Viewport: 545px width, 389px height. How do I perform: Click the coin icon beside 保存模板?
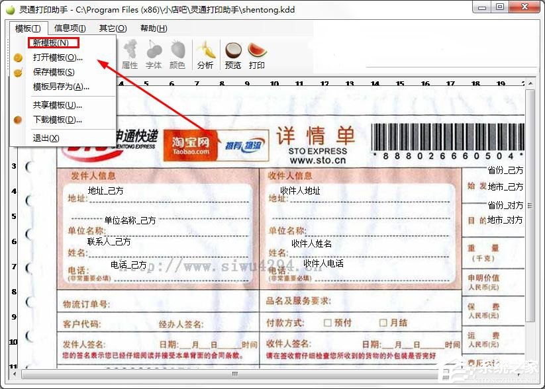pos(19,73)
